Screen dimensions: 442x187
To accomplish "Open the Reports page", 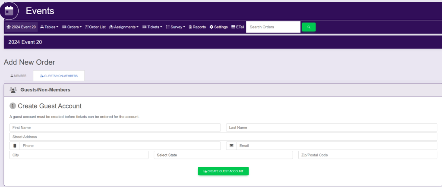I will tap(197, 27).
